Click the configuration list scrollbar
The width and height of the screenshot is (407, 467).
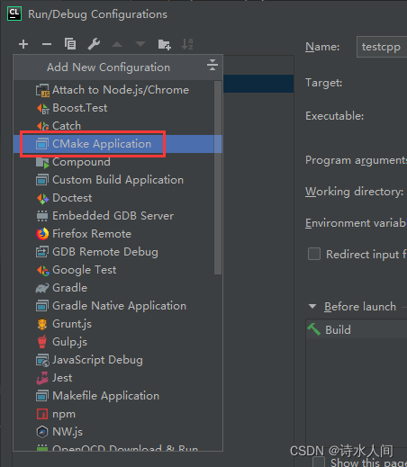click(218, 177)
